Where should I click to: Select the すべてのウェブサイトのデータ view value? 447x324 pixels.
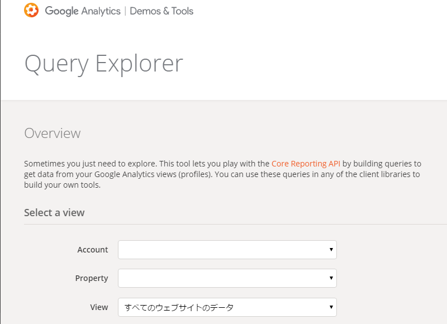click(179, 307)
